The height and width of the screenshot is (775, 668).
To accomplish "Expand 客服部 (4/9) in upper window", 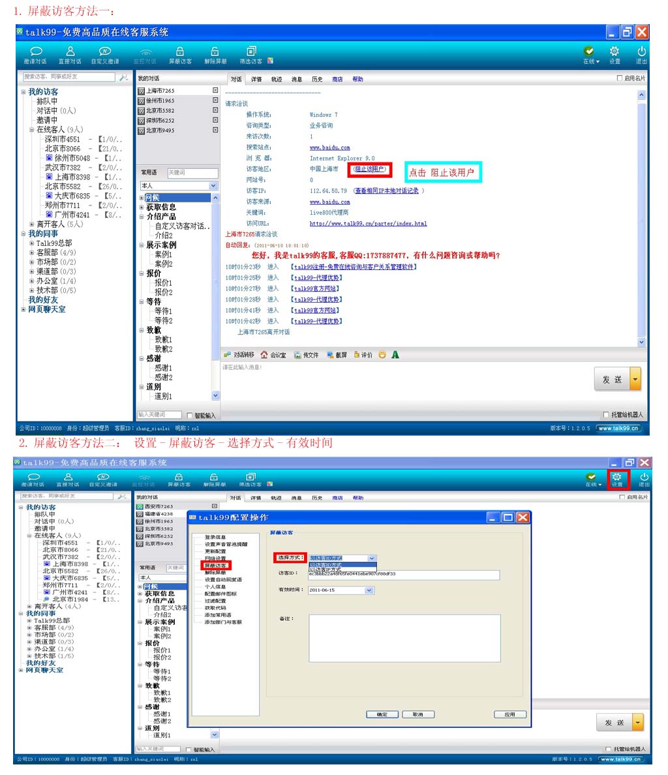I will (x=31, y=252).
